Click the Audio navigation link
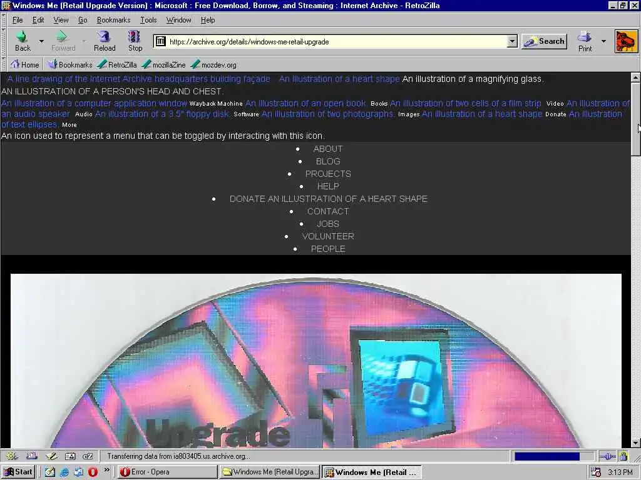 point(83,114)
